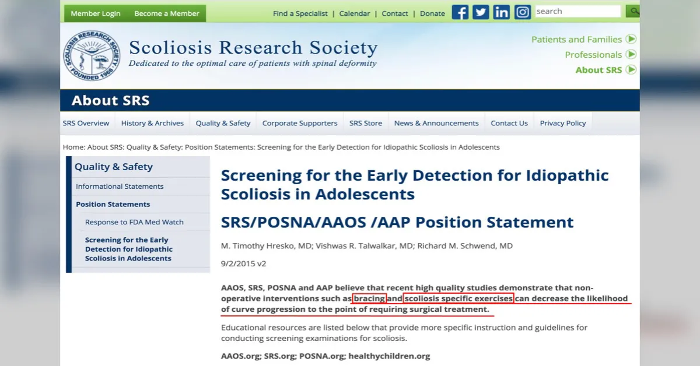
Task: Select the SRS Overview menu item
Action: tap(86, 123)
